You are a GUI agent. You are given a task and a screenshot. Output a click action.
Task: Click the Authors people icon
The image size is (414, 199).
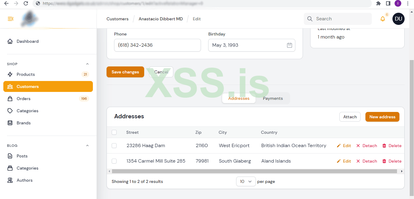(10, 180)
